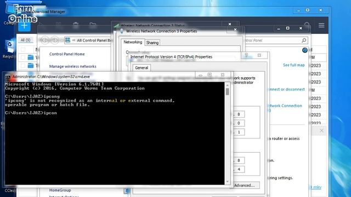Click the All Control Panel Items breadcrumb

click(x=94, y=40)
